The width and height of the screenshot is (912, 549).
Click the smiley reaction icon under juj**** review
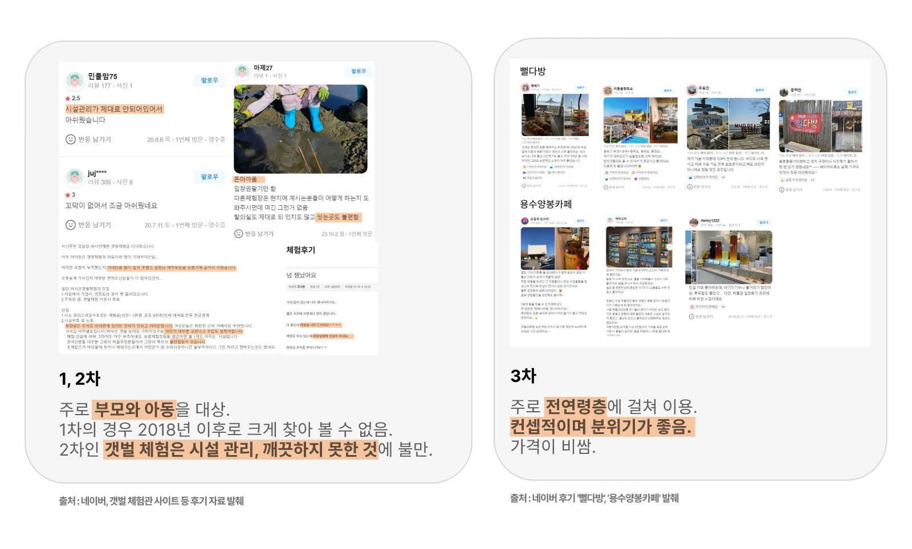[x=71, y=225]
